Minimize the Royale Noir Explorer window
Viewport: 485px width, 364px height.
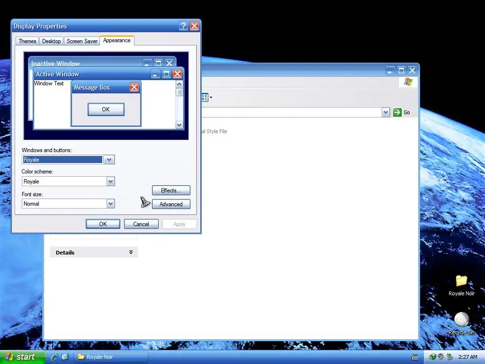(390, 71)
